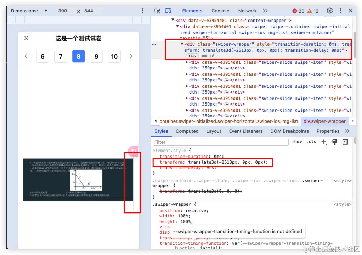Toggle rendering emulations brush icon

335,142
